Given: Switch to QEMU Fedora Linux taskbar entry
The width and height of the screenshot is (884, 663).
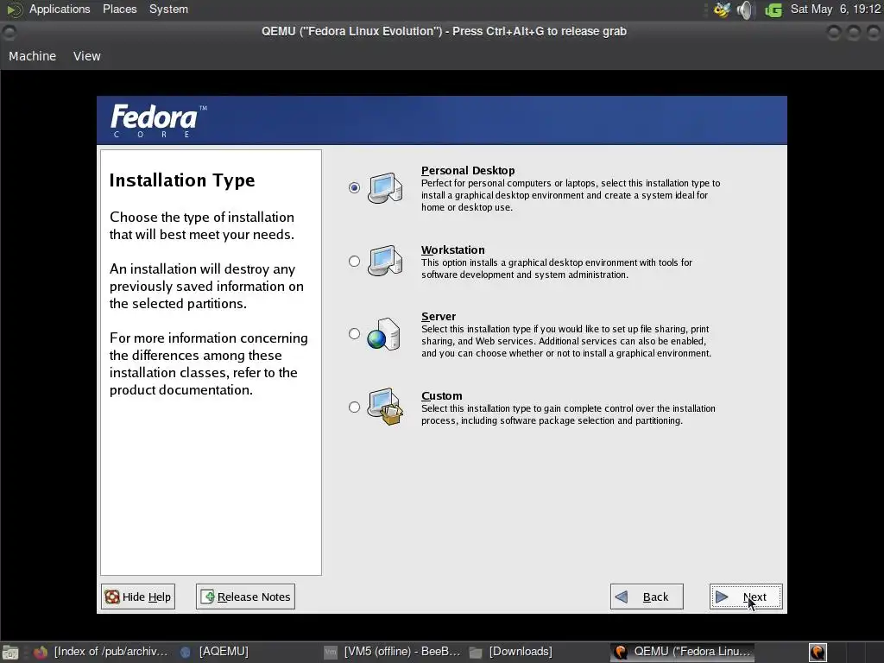Looking at the screenshot, I should 683,651.
